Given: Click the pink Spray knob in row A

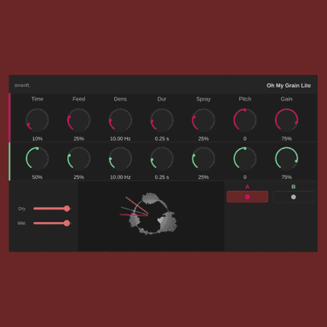Looking at the screenshot, I should pyautogui.click(x=204, y=120).
